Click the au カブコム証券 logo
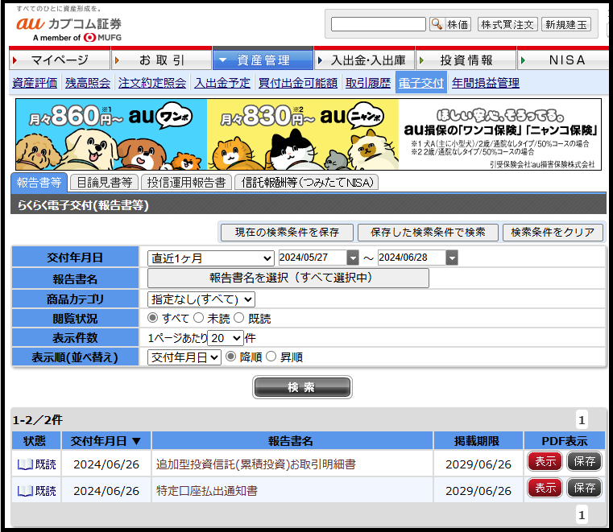Image resolution: width=613 pixels, height=532 pixels. tap(68, 25)
